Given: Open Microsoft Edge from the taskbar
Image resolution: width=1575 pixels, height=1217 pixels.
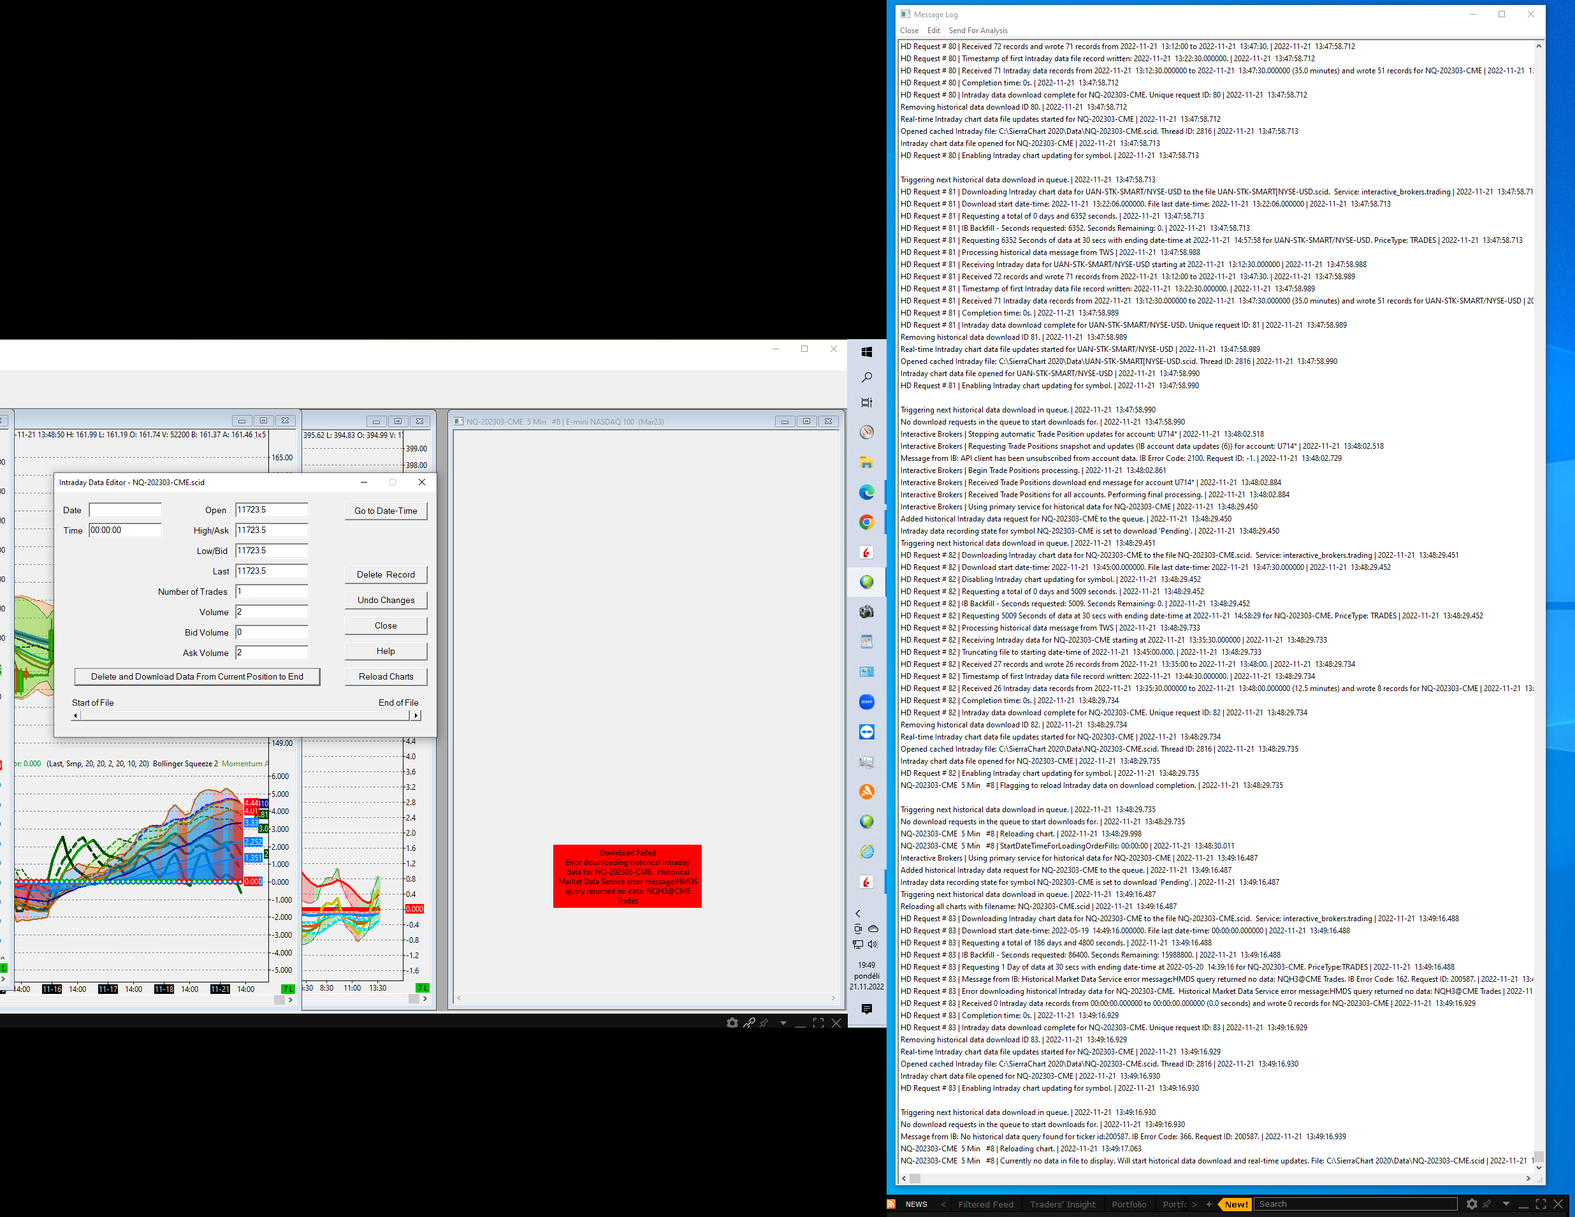Looking at the screenshot, I should [867, 492].
